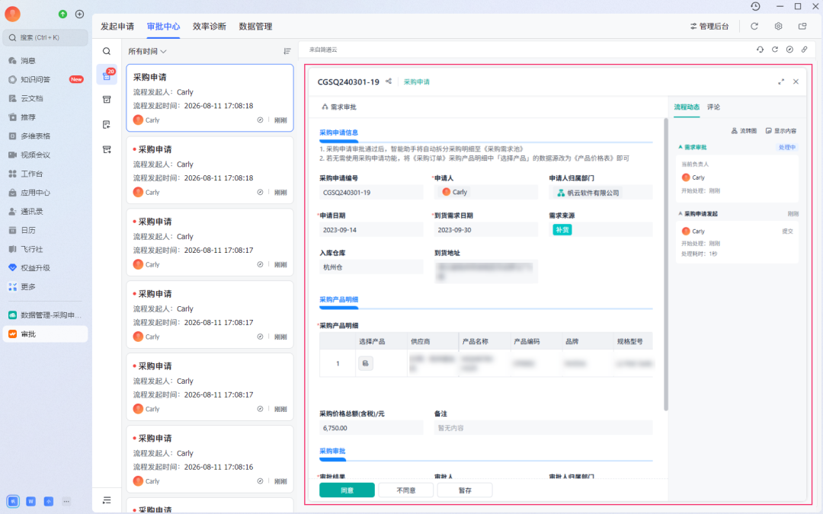Viewport: 823px width, 514px height.
Task: Click the link chain icon in the 来自简道云 bar
Action: click(804, 49)
